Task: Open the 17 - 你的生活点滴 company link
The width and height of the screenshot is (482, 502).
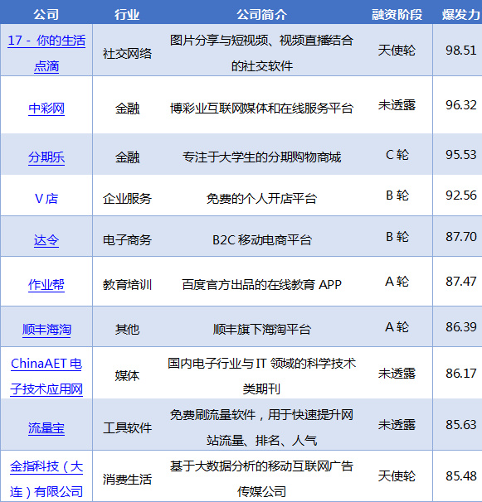Action: coord(46,53)
